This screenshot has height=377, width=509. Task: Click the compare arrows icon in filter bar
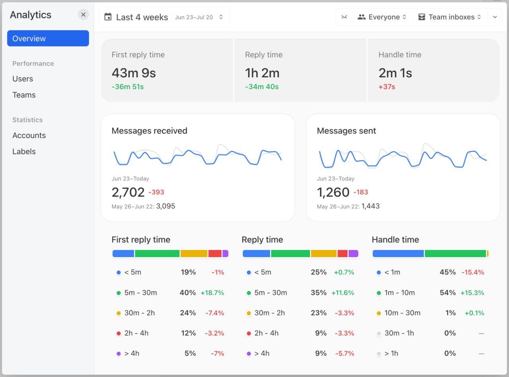coord(344,17)
